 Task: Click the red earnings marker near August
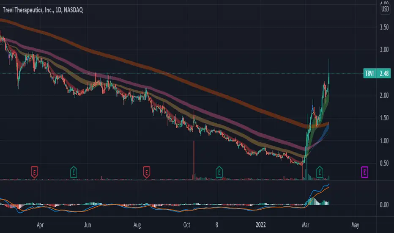pos(147,172)
